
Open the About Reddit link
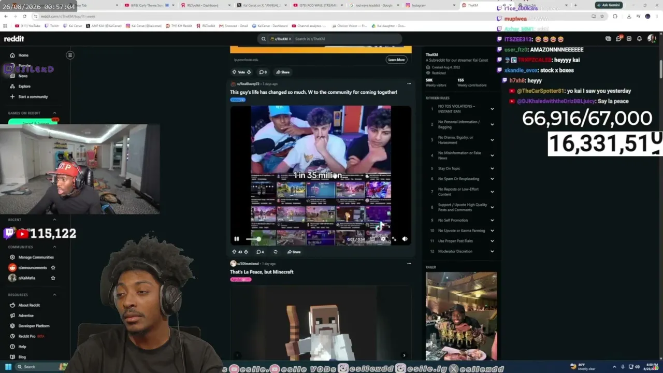[x=29, y=305]
